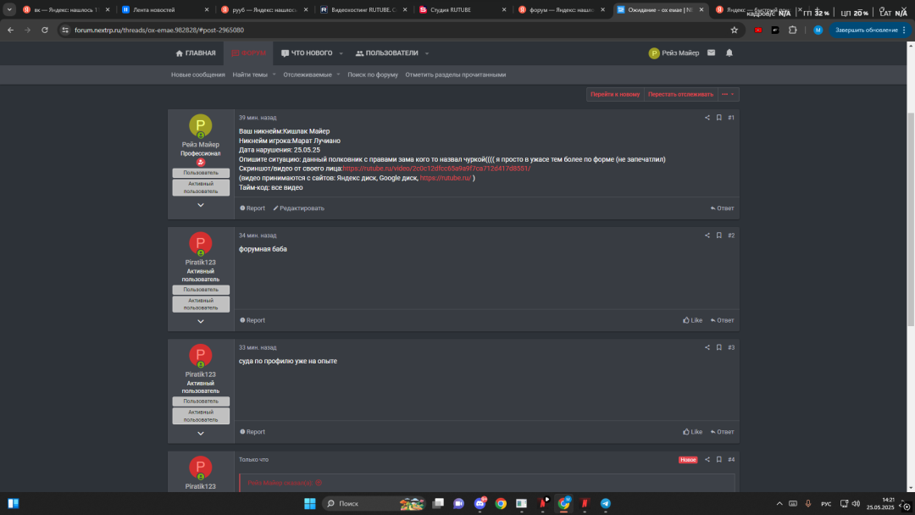Open the rutube.ru video link in post #1

pyautogui.click(x=436, y=169)
